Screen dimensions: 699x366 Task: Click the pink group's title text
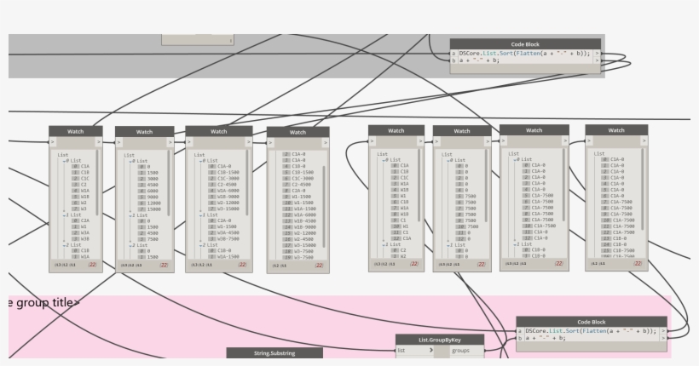[43, 303]
